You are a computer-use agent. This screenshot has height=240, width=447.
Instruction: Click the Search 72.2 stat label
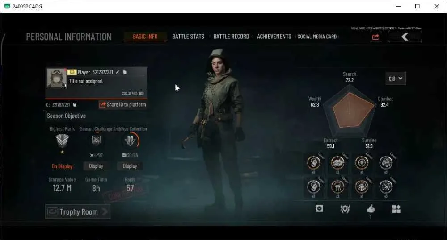tap(350, 77)
